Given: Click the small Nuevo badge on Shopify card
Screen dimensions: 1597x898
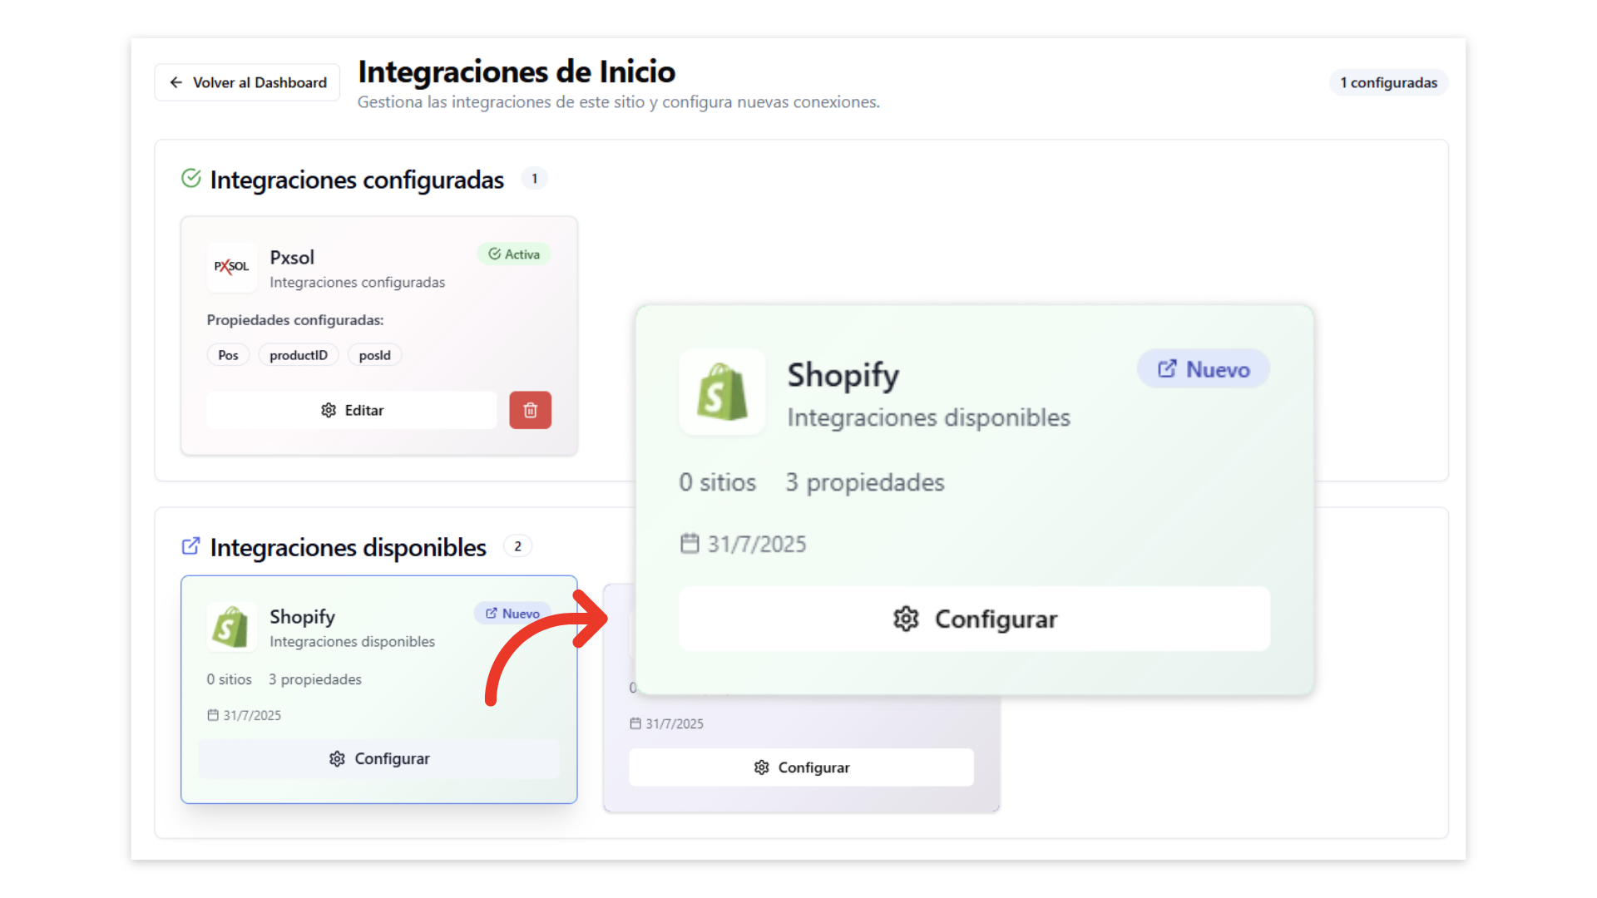Looking at the screenshot, I should coord(512,614).
